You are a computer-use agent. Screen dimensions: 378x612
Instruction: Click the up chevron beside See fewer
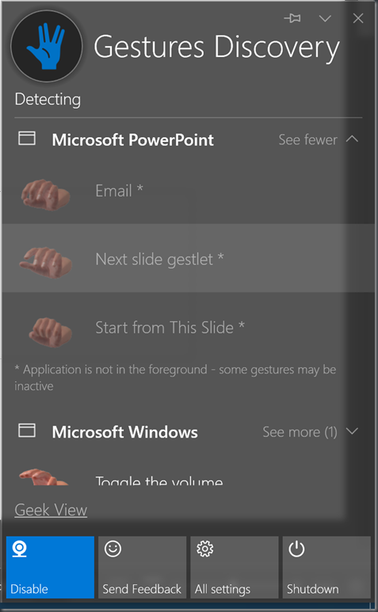tap(352, 139)
